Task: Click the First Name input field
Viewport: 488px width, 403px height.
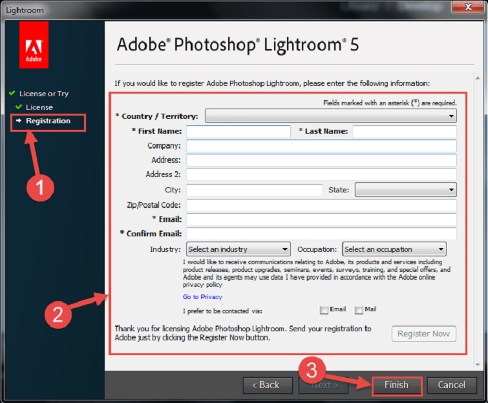Action: pyautogui.click(x=239, y=131)
